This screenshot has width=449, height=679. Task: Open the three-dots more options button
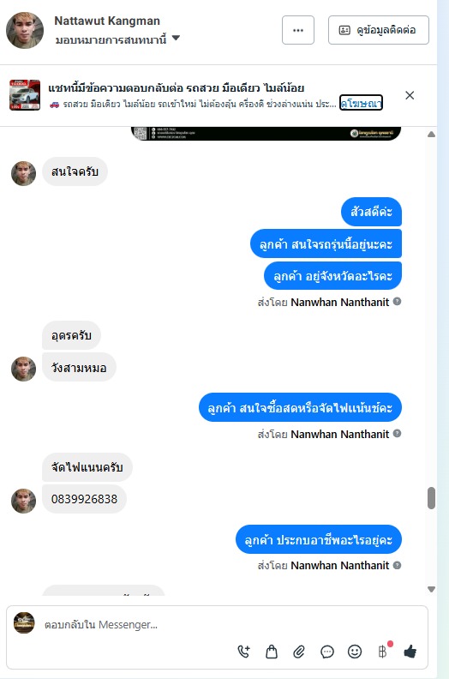tap(298, 30)
